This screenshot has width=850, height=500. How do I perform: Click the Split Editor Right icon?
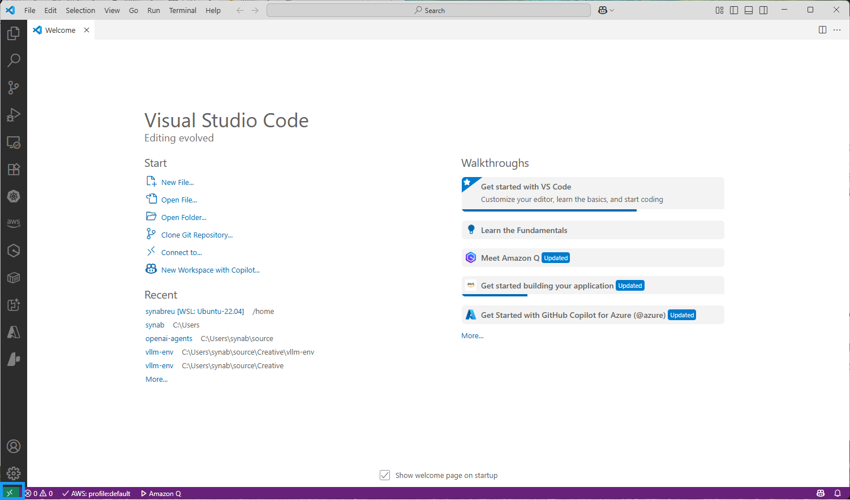[822, 30]
